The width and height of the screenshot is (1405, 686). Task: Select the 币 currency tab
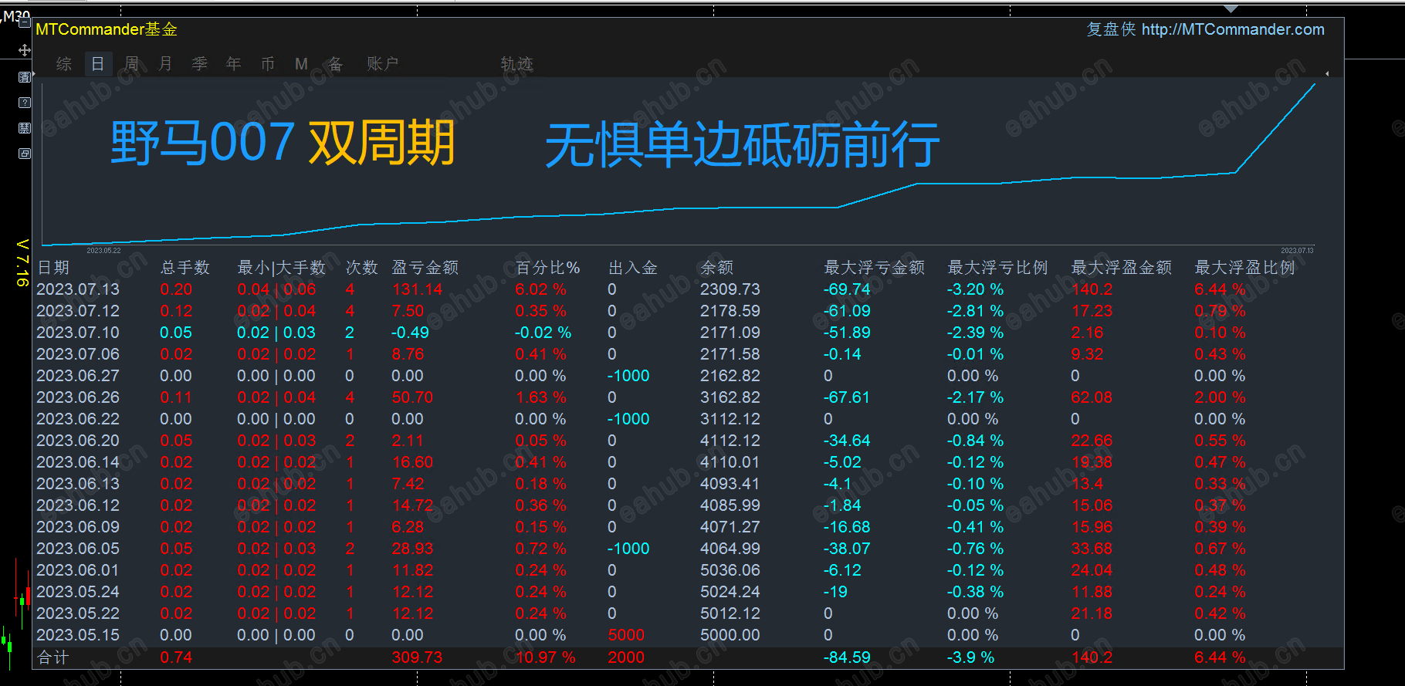click(268, 64)
